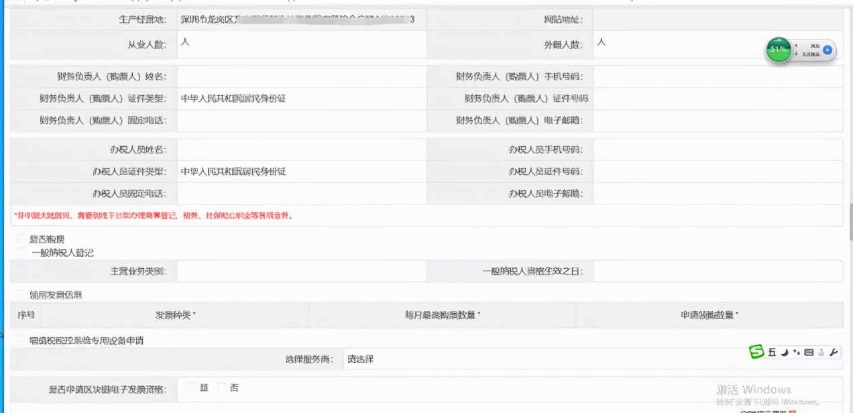Image resolution: width=853 pixels, height=413 pixels.
Task: Select 是 for 区块链电子发票资格
Action: (x=192, y=388)
